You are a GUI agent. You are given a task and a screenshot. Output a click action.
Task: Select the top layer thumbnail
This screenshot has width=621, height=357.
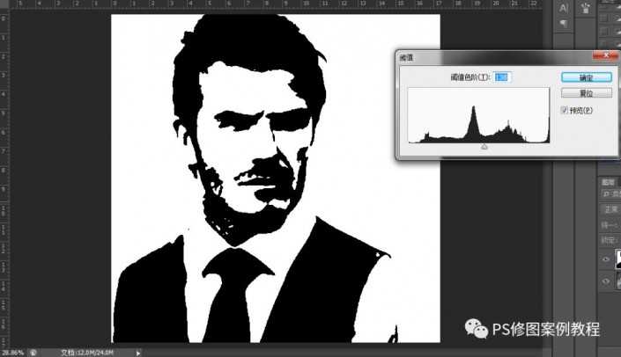(x=617, y=260)
